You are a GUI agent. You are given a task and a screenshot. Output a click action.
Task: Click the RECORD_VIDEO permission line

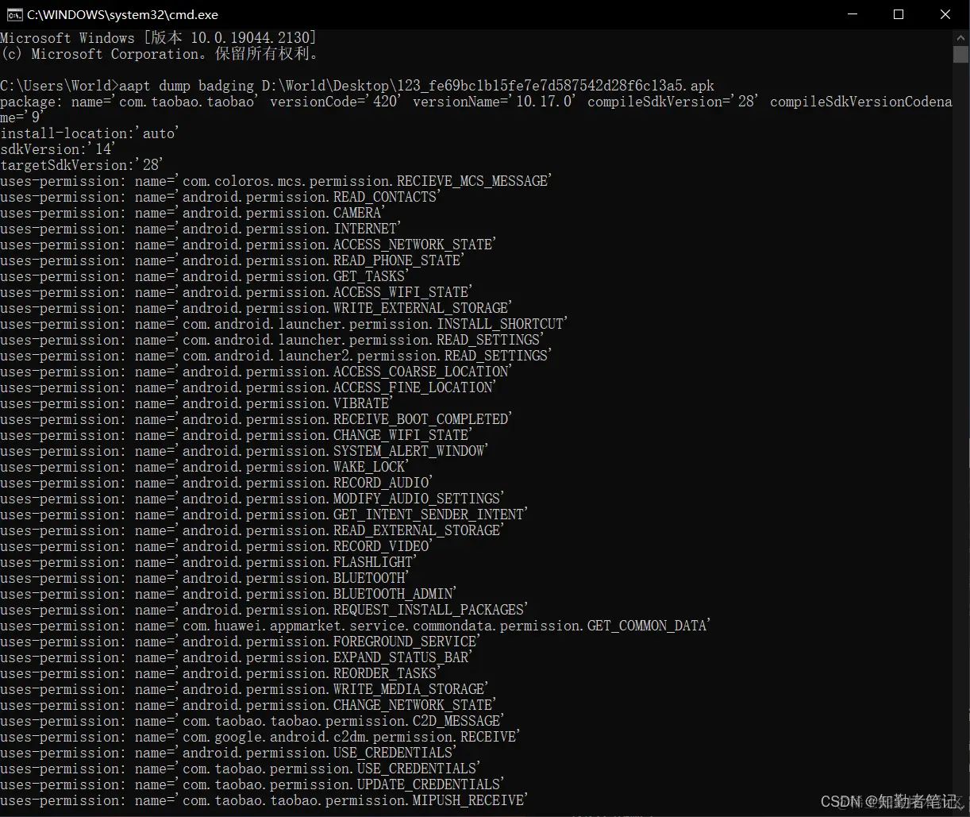pyautogui.click(x=217, y=546)
